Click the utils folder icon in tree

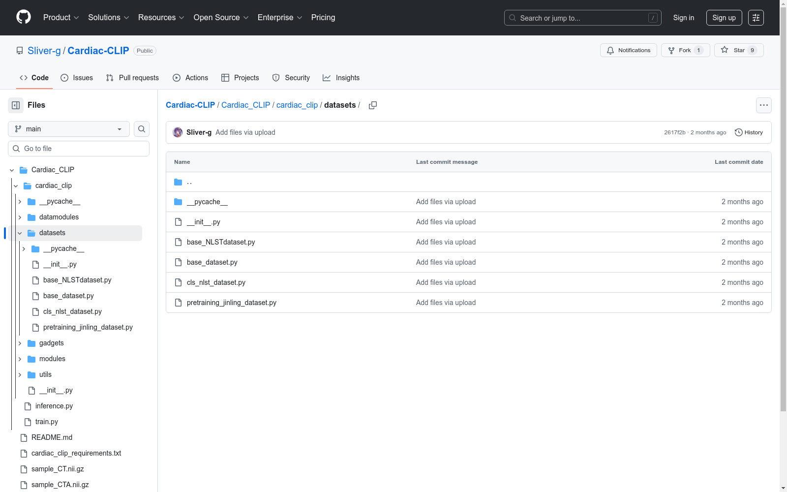[x=31, y=374]
